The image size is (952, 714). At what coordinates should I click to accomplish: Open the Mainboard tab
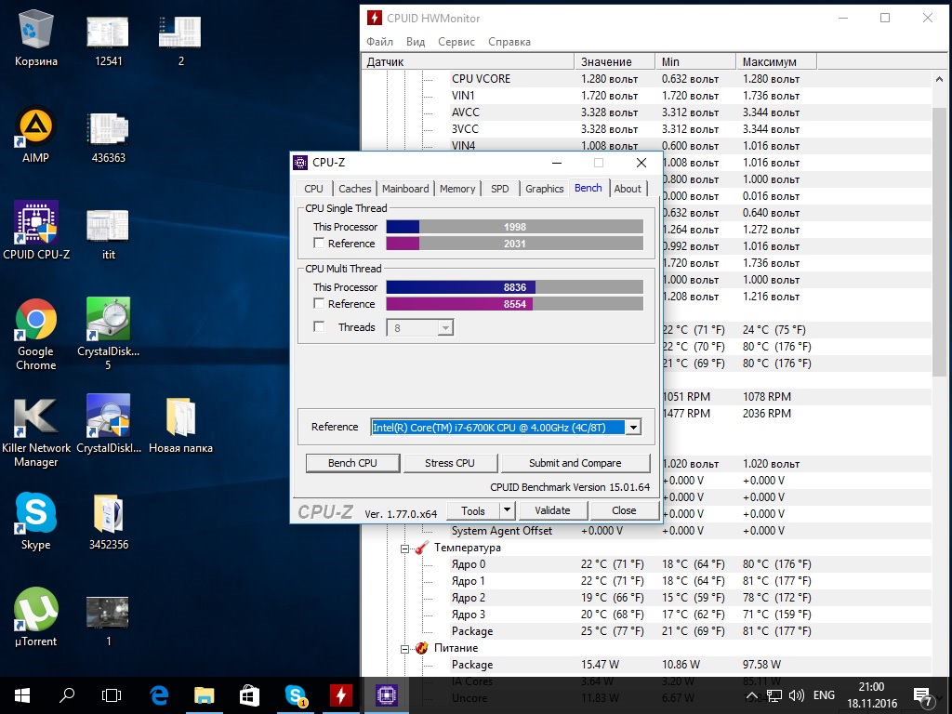click(405, 189)
